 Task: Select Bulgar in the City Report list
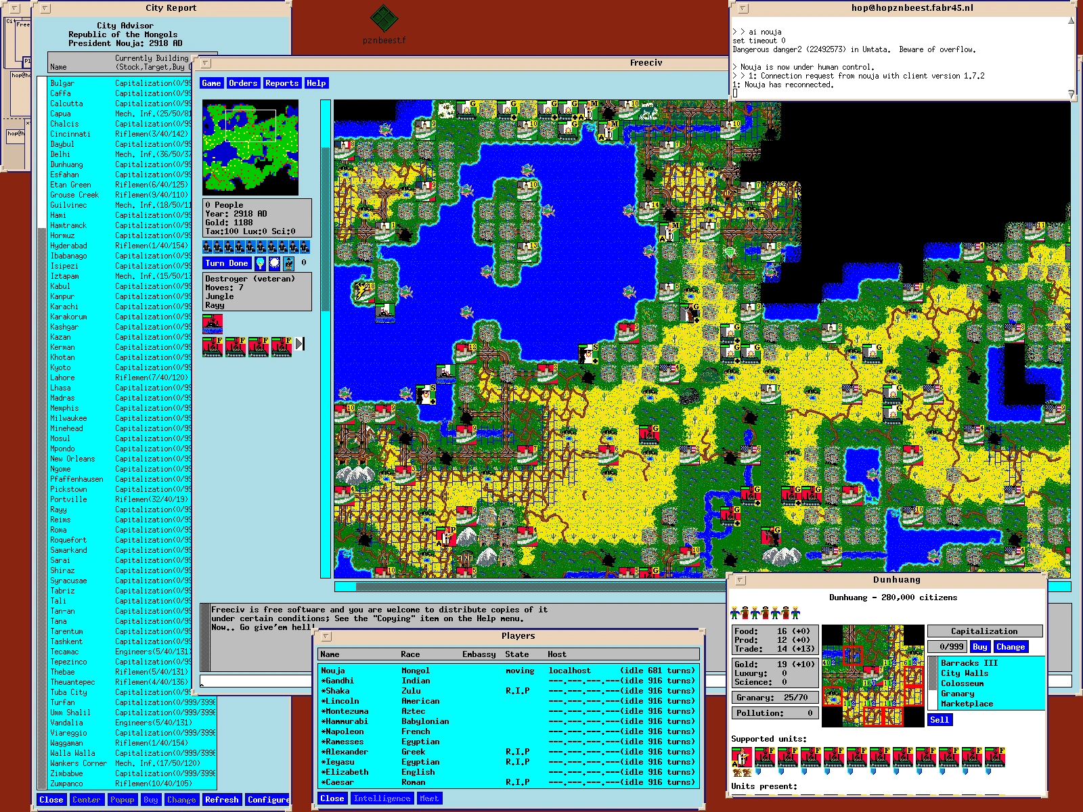[120, 83]
